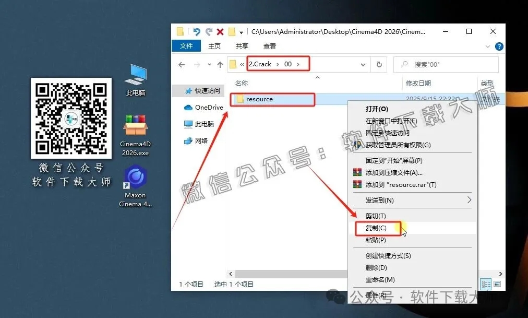Switch to large icons view in status bar
528x318 pixels.
point(498,284)
